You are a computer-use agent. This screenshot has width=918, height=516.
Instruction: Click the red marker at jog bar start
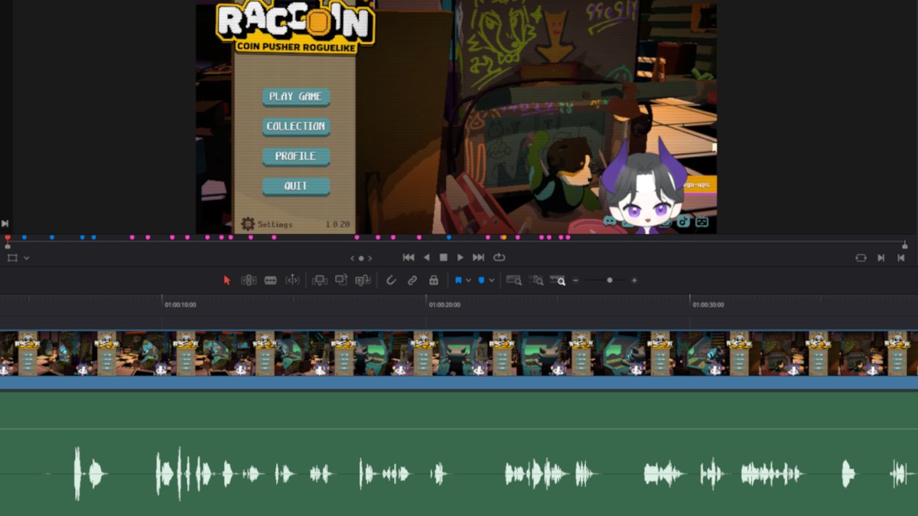[8, 238]
